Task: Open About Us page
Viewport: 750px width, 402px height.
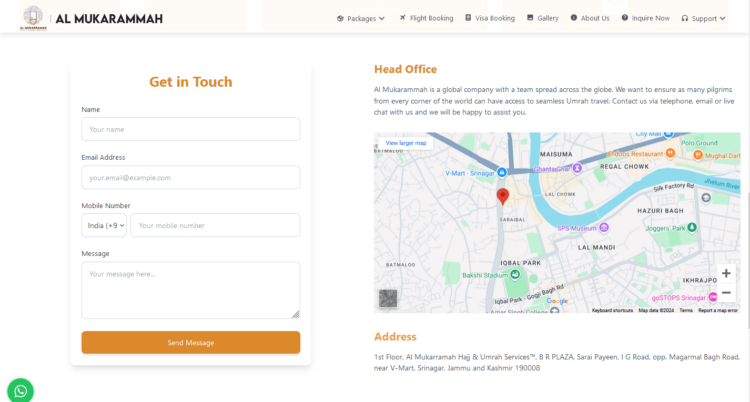Action: click(590, 18)
